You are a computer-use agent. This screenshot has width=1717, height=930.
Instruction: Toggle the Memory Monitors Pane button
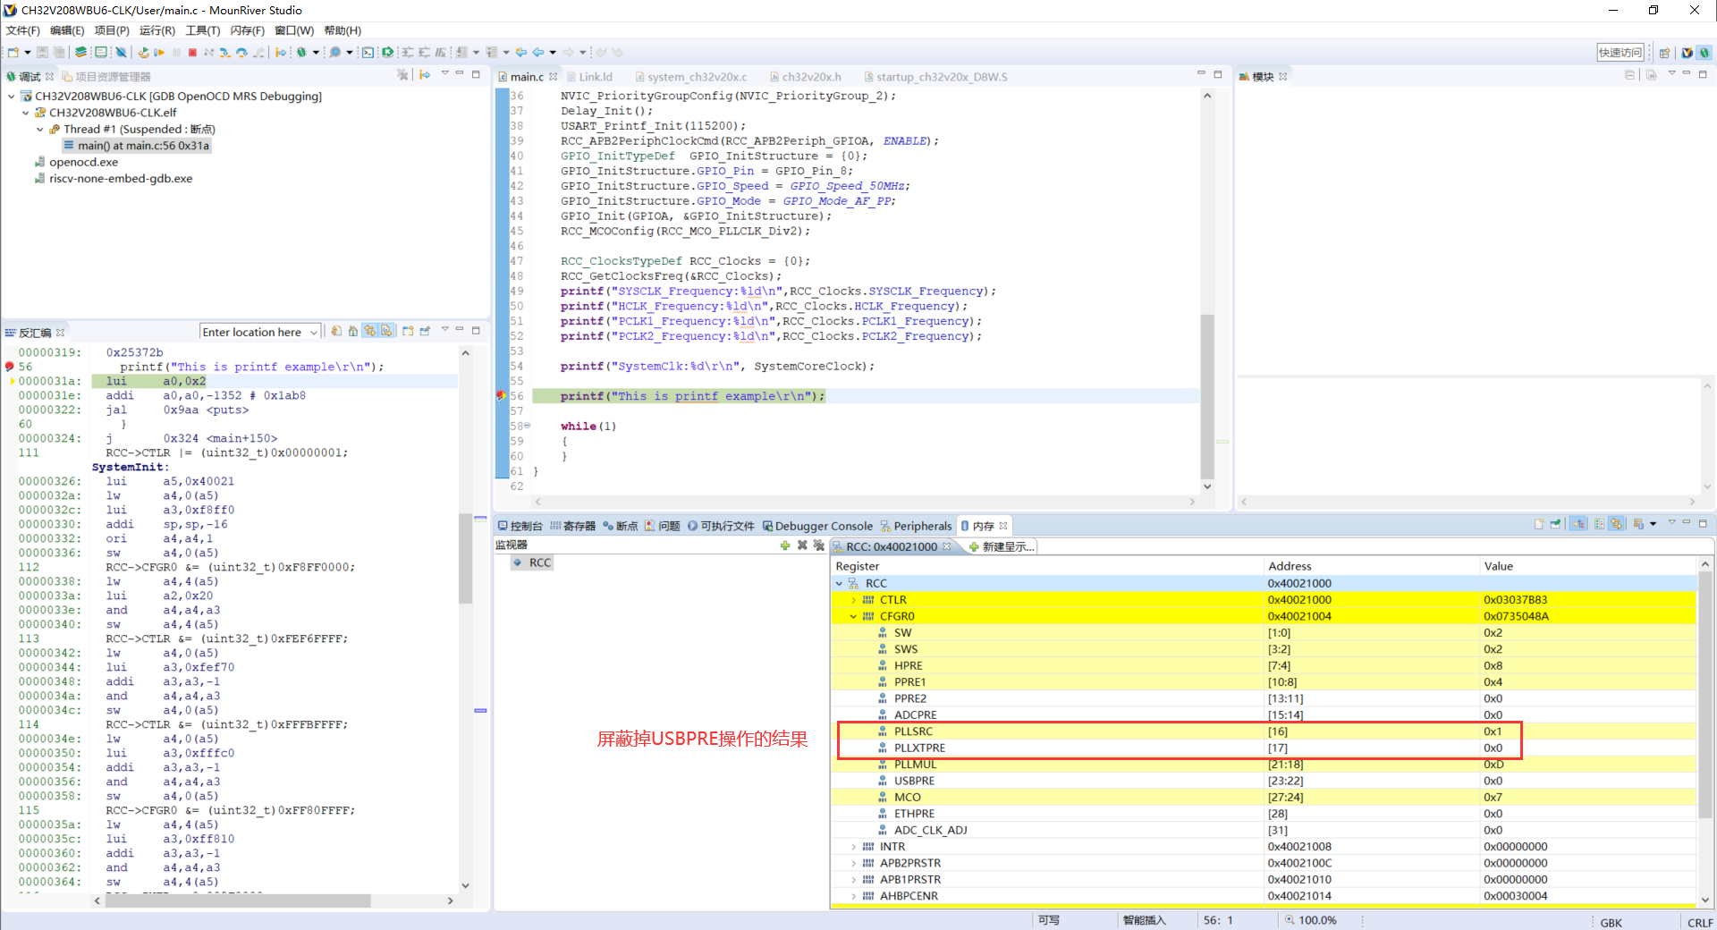click(1577, 524)
